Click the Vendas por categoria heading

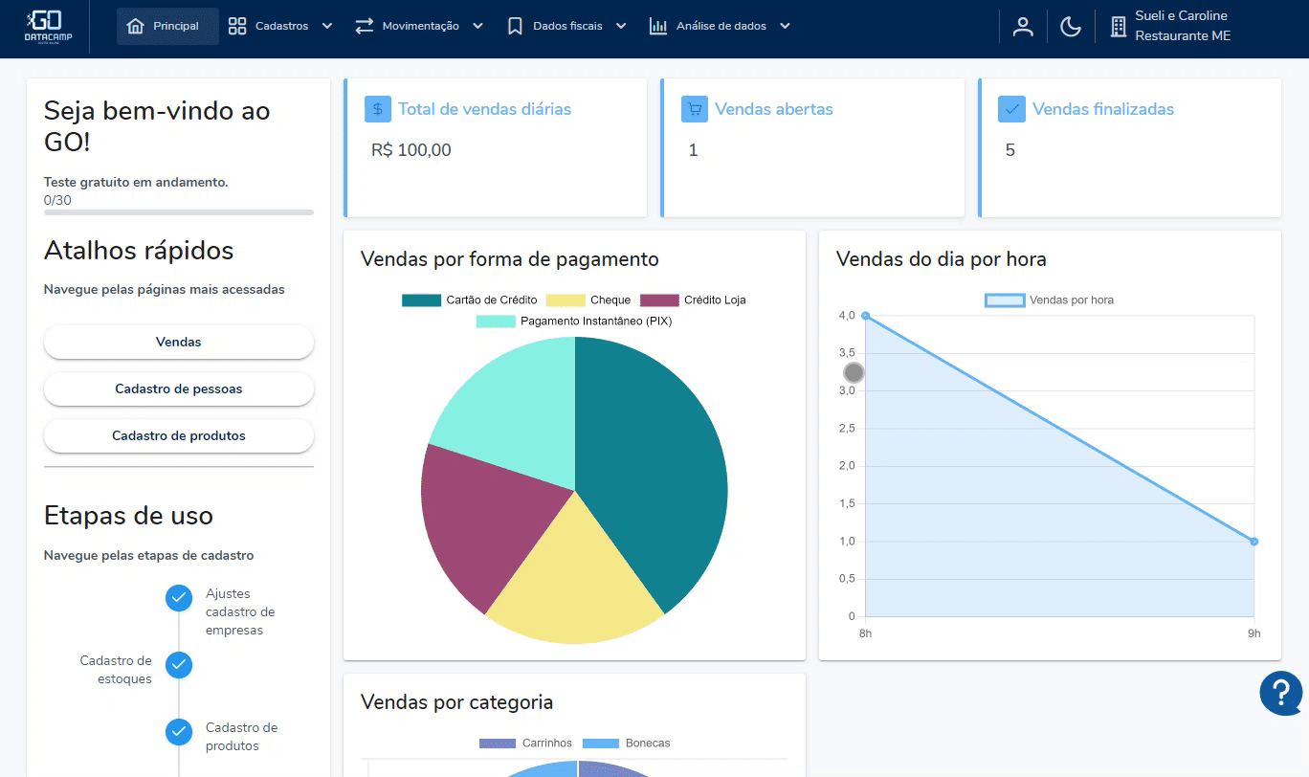coord(457,702)
